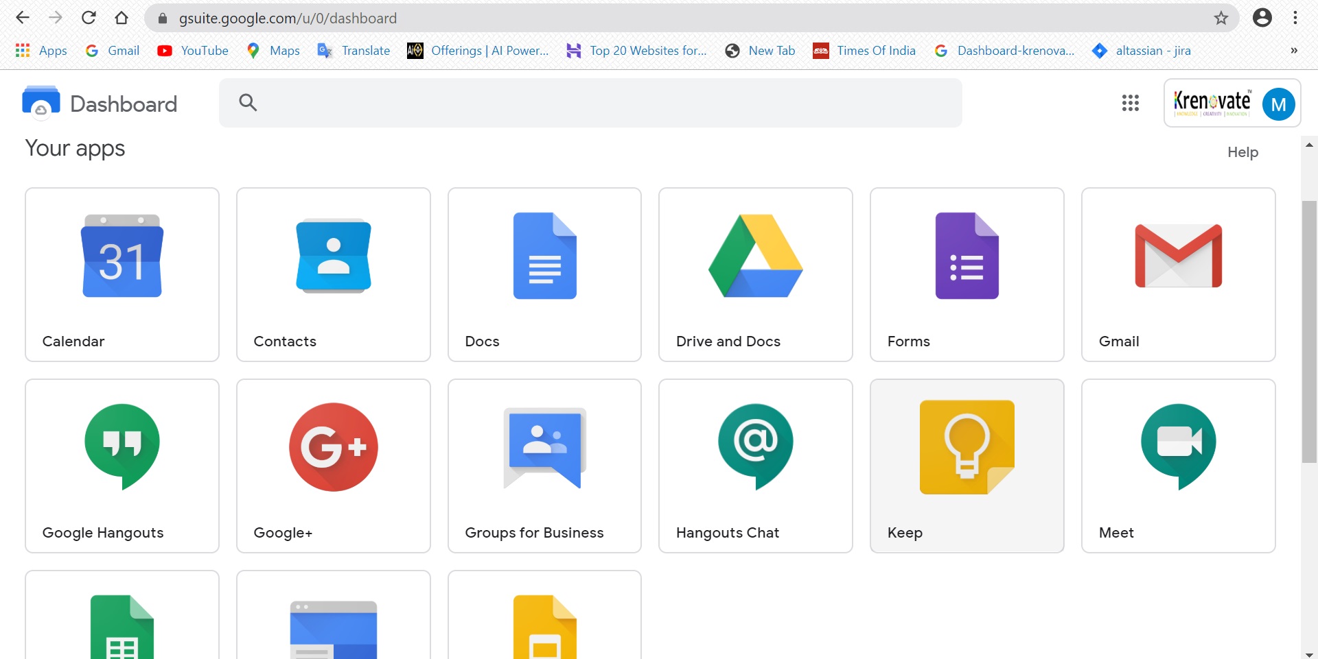This screenshot has width=1318, height=659.
Task: Open Times Of India bookmark
Action: coord(864,50)
